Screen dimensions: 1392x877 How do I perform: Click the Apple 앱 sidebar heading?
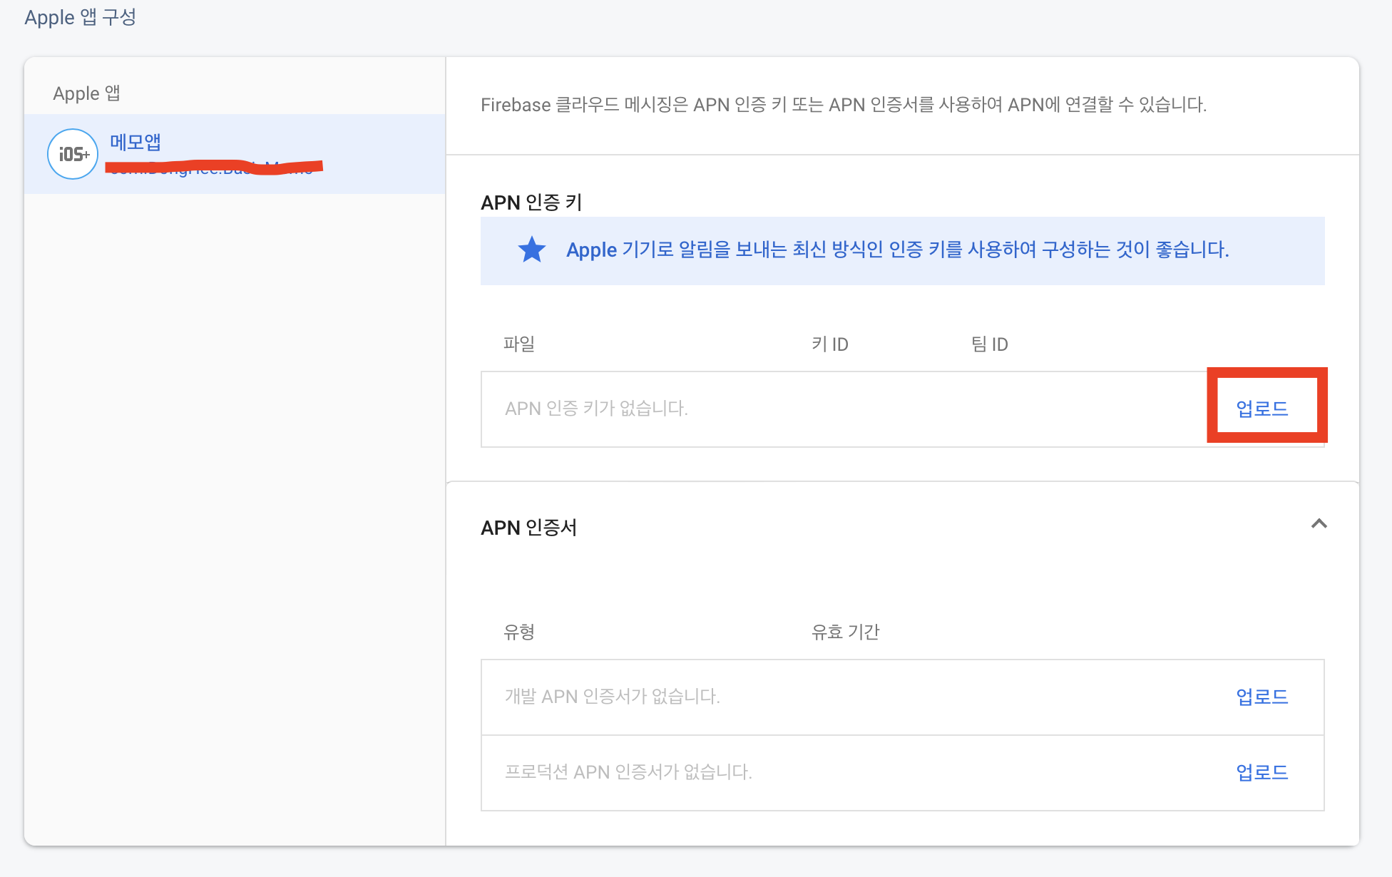point(86,93)
